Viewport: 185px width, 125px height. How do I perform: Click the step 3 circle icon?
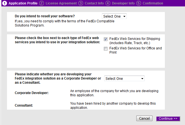(81, 3)
